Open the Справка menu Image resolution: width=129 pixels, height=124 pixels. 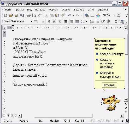point(103,10)
